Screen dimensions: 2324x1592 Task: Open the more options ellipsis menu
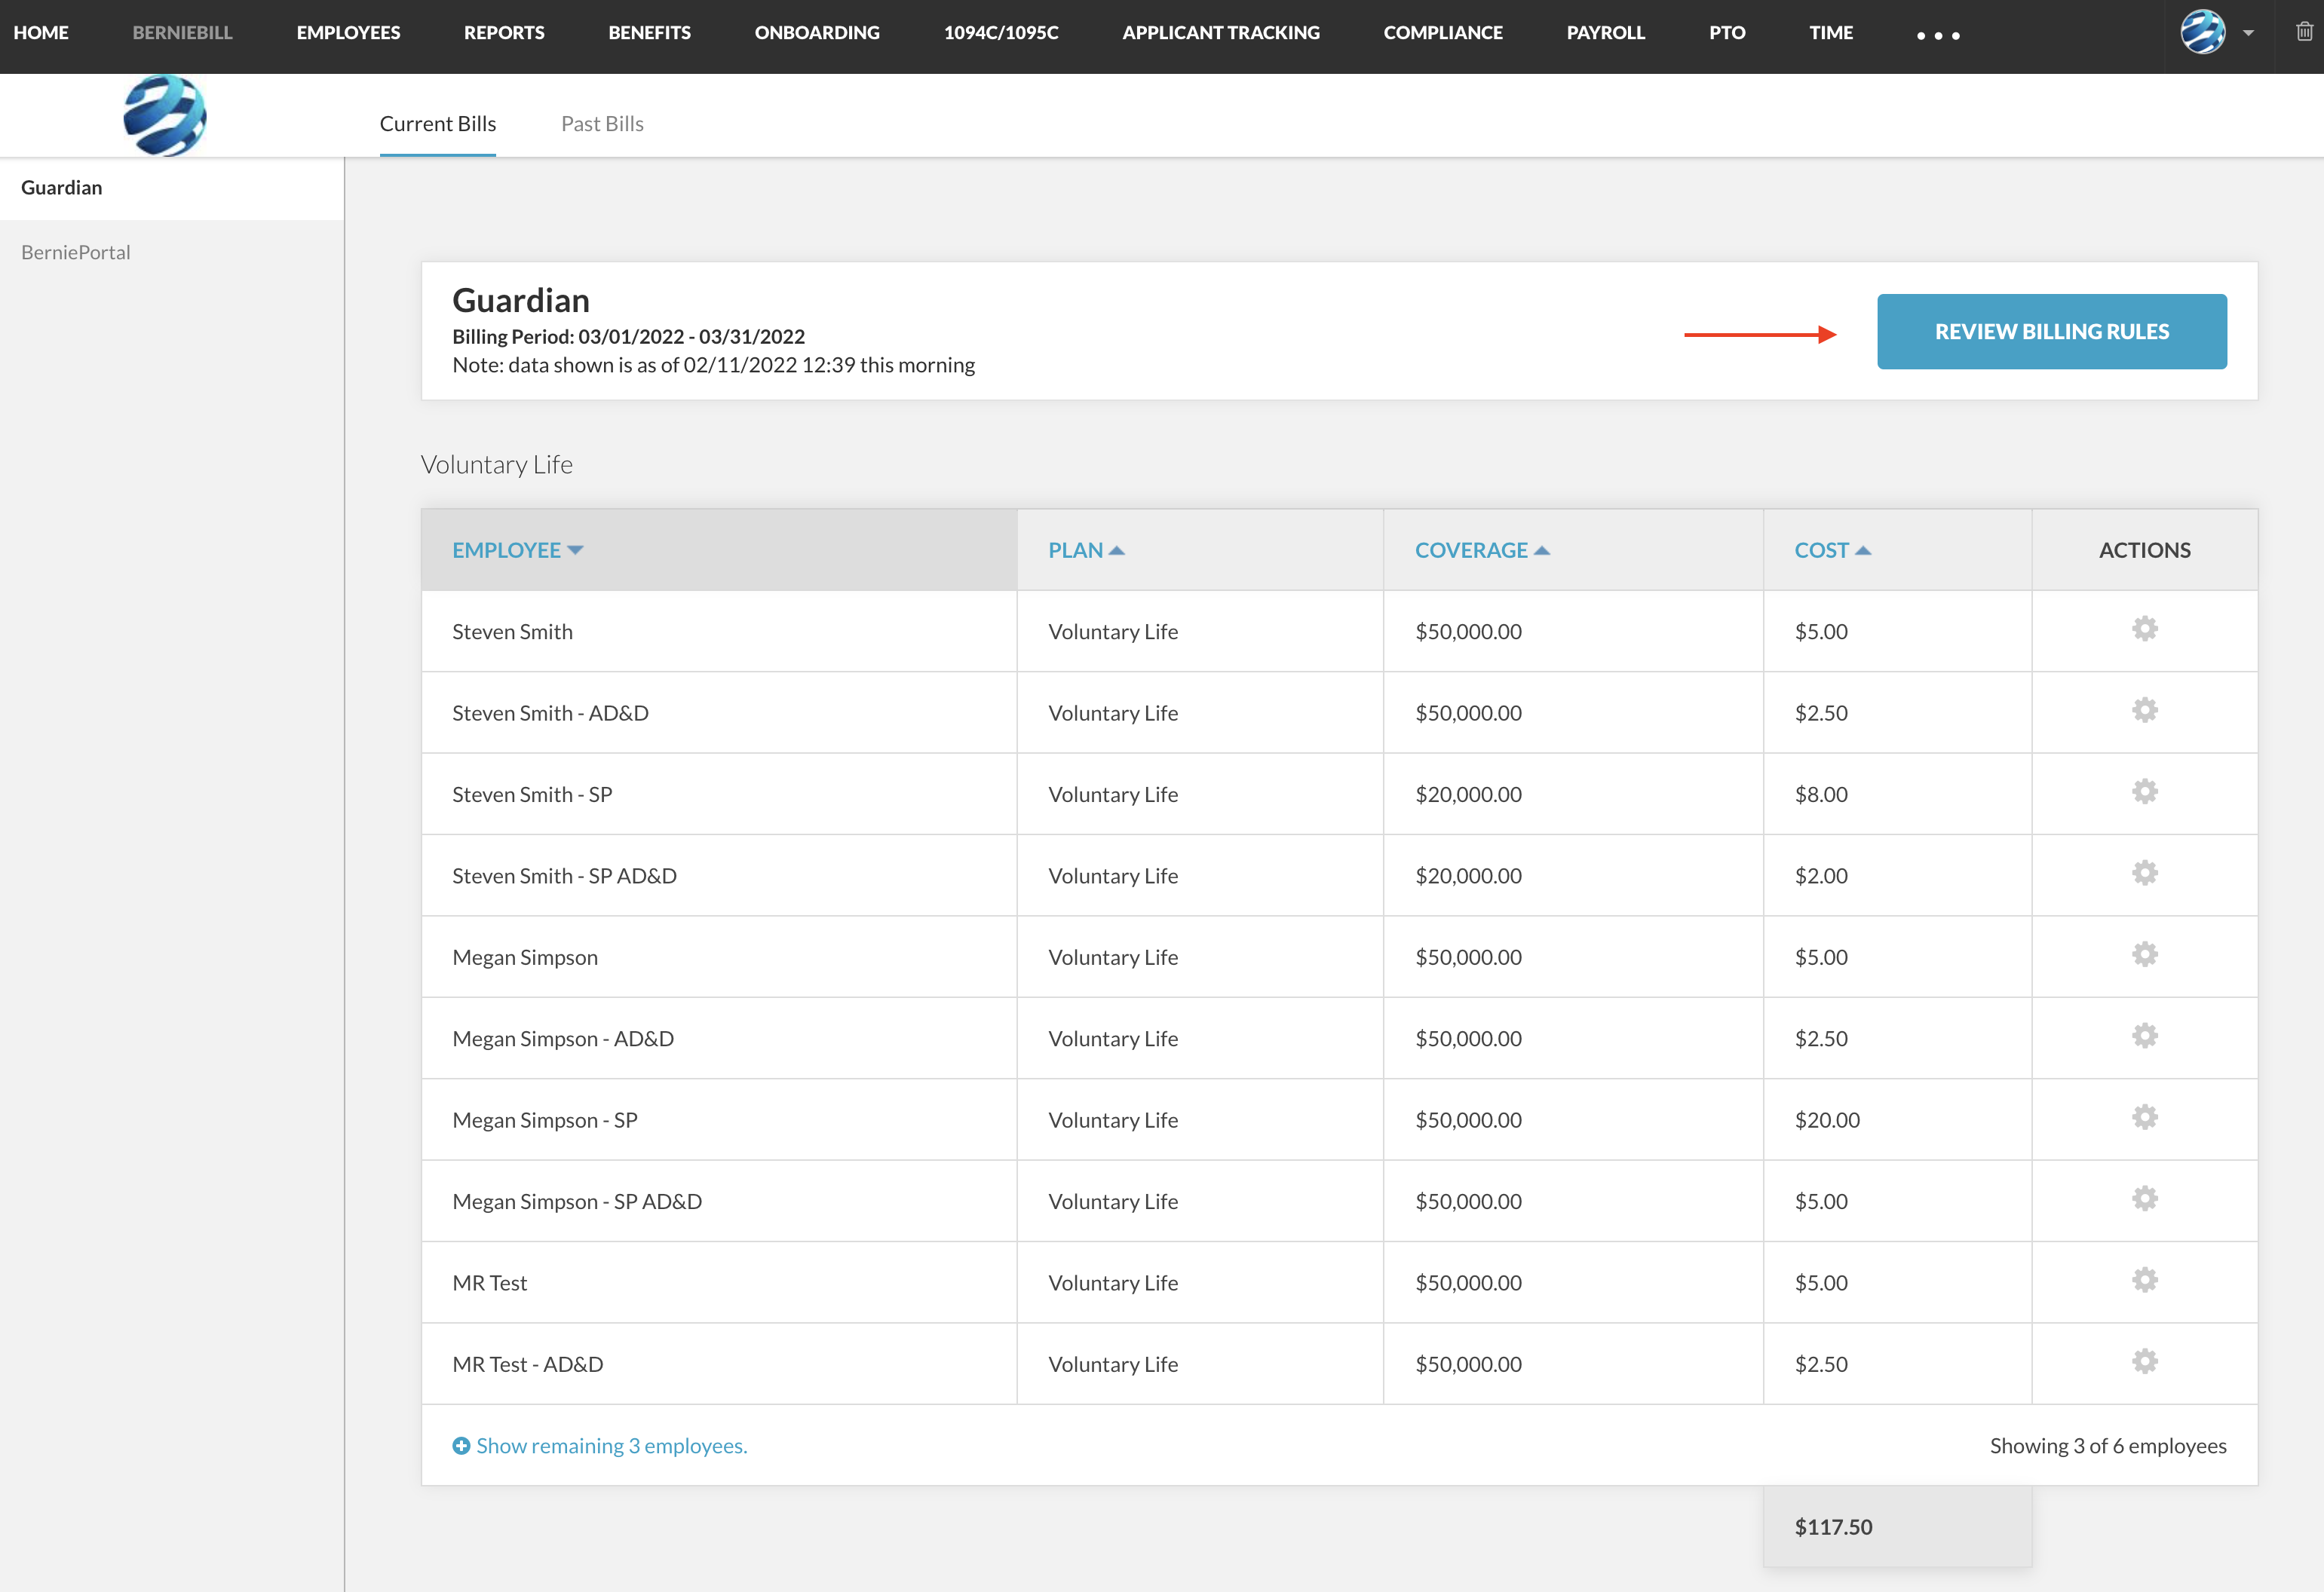click(1938, 35)
